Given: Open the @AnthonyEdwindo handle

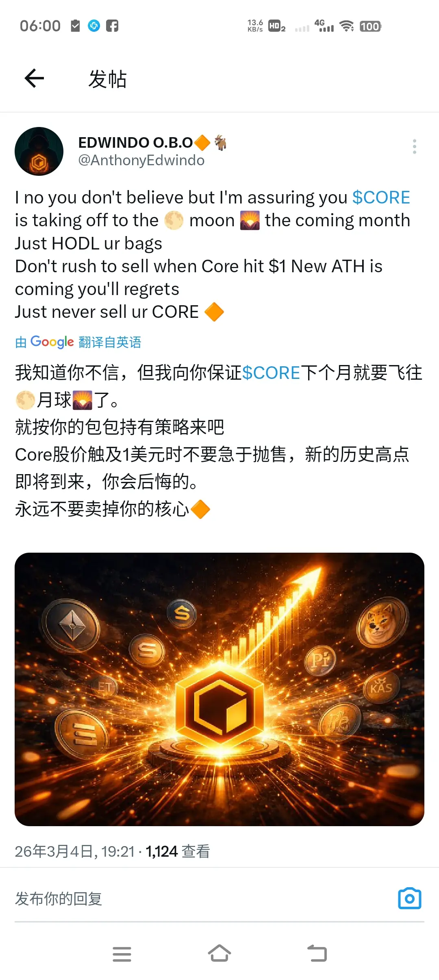Looking at the screenshot, I should (141, 160).
